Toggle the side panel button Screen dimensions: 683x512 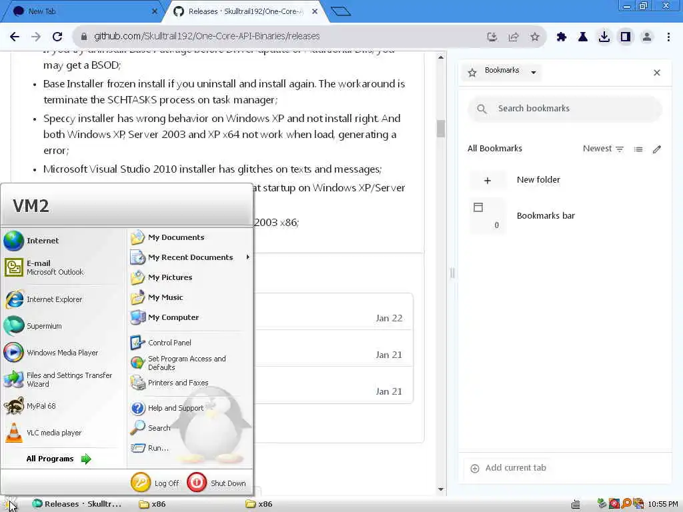coord(626,37)
